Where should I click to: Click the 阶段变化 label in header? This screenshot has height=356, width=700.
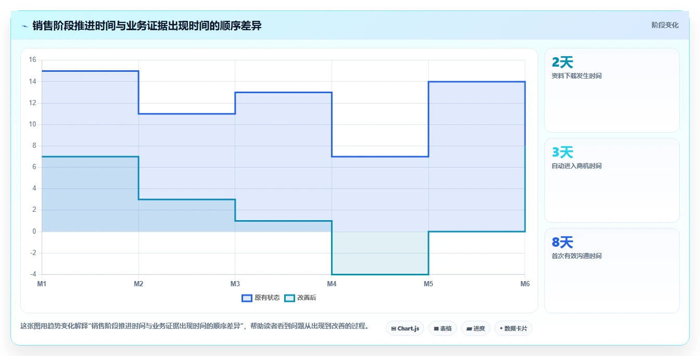665,25
